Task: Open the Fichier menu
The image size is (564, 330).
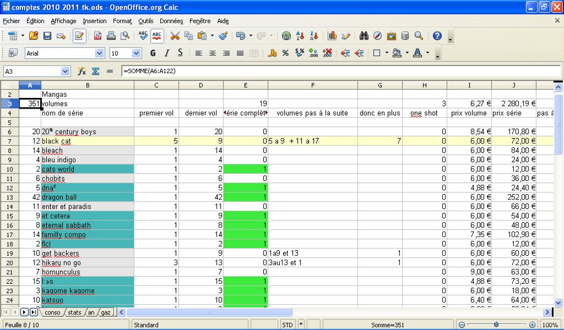Action: pos(11,21)
